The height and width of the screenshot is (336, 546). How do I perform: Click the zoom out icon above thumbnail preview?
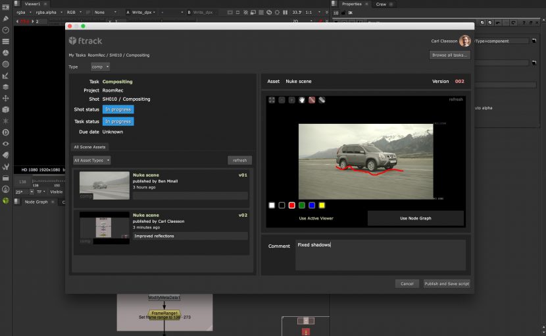[282, 100]
